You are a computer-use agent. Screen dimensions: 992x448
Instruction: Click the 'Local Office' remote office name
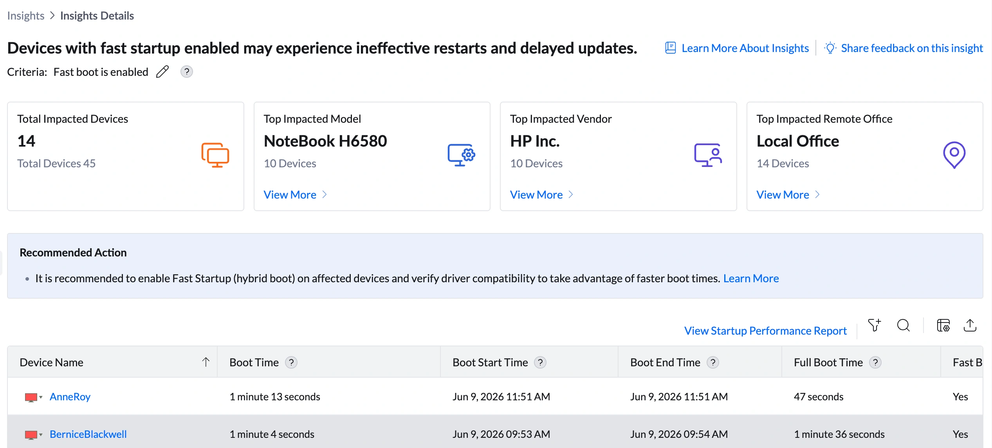click(797, 141)
